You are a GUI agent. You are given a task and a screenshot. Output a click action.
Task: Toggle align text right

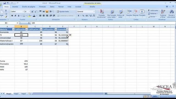(47, 16)
